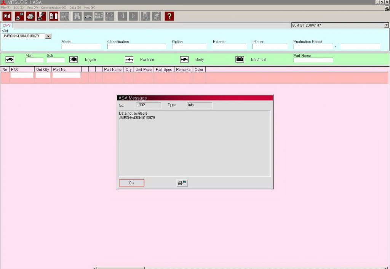Open the Data (D) menu
The width and height of the screenshot is (390, 269).
(75, 8)
